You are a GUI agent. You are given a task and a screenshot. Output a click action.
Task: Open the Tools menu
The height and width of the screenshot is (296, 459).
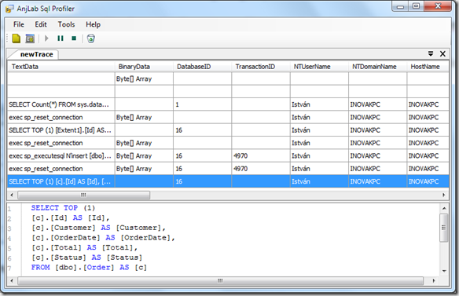tap(66, 24)
